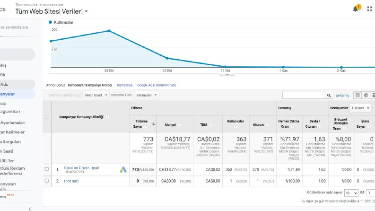This screenshot has width=375, height=211.
Task: Open help icon next to Oturum header
Action: tap(268, 124)
